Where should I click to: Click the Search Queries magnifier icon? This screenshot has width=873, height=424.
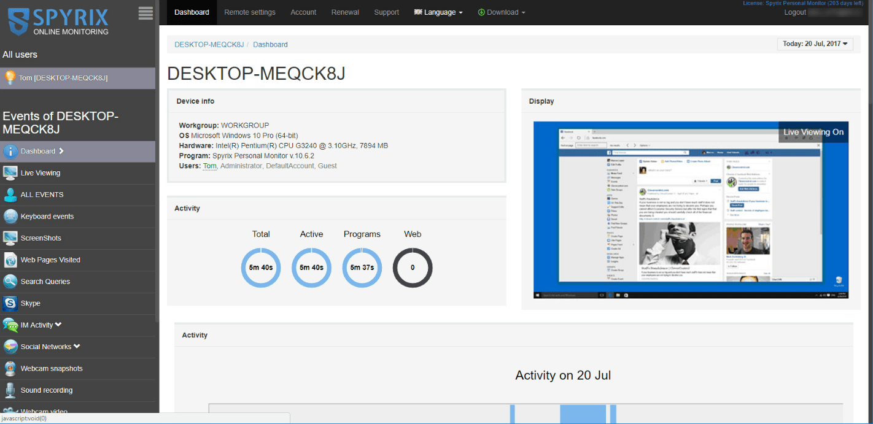[x=10, y=282]
